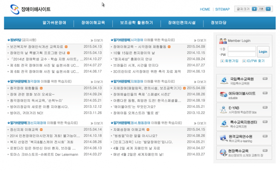This screenshot has height=171, width=280.
Task: Click the 원격교육연수원 monitor icon
Action: [x=224, y=138]
